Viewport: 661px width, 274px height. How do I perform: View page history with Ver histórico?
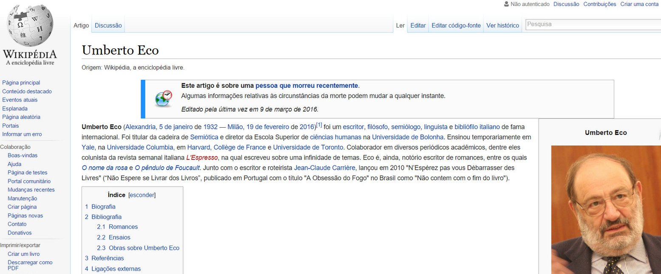pos(503,25)
